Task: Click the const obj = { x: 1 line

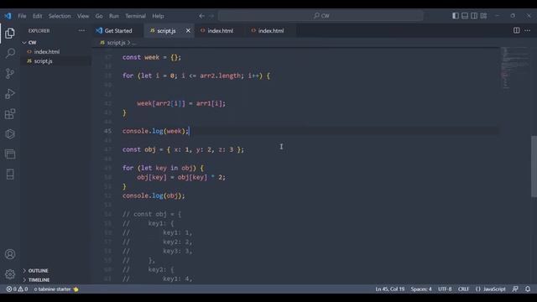Action: click(x=183, y=149)
